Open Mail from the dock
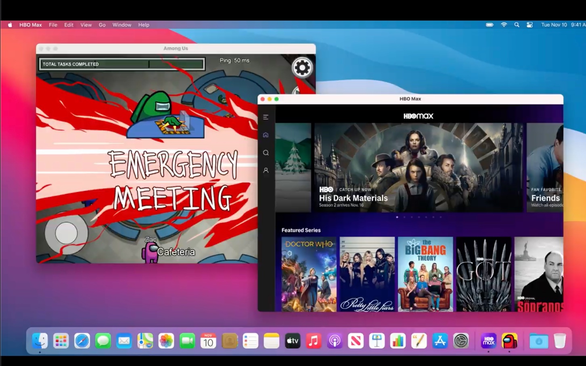This screenshot has width=586, height=366. tap(124, 341)
